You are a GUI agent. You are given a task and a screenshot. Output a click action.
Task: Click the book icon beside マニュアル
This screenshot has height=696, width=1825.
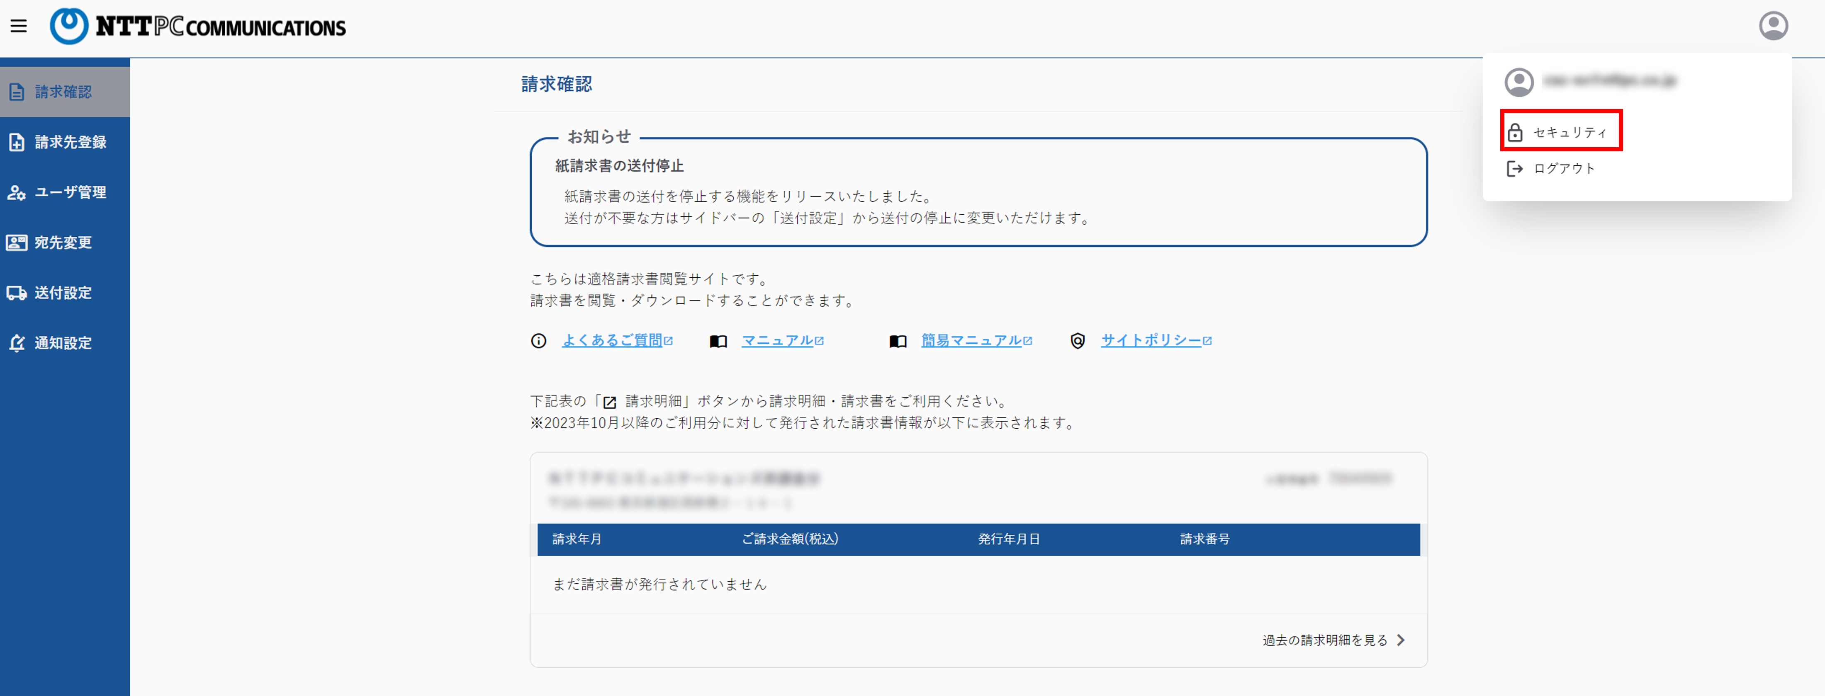point(718,341)
